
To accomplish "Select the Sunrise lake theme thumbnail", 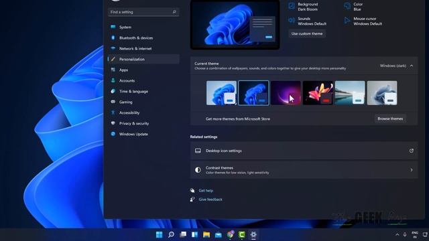I will pyautogui.click(x=350, y=93).
